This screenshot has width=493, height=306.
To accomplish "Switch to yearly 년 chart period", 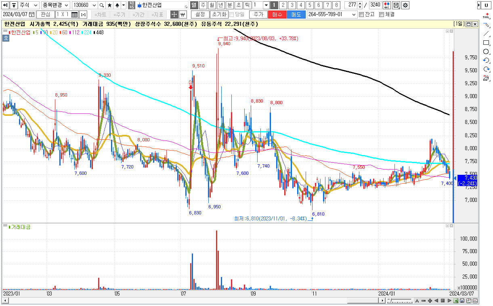I will click(x=220, y=5).
